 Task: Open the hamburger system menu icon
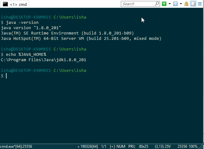pyautogui.click(x=200, y=4)
